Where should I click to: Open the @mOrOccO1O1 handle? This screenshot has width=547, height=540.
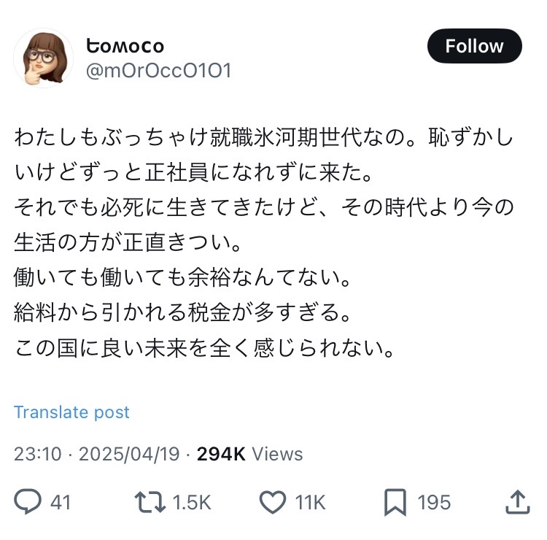click(x=159, y=70)
